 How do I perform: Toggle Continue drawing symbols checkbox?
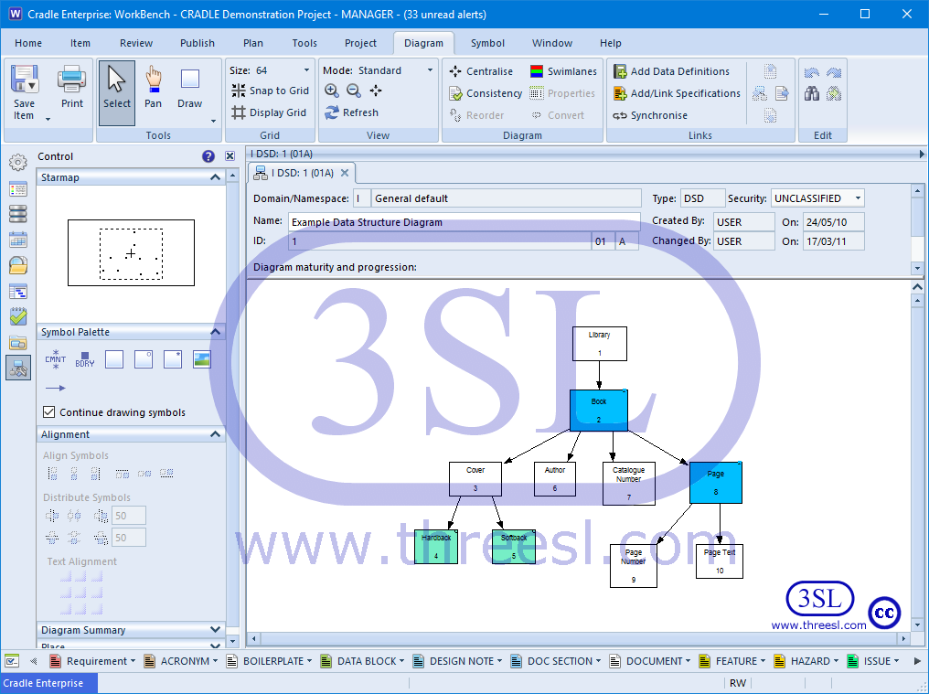click(x=49, y=411)
